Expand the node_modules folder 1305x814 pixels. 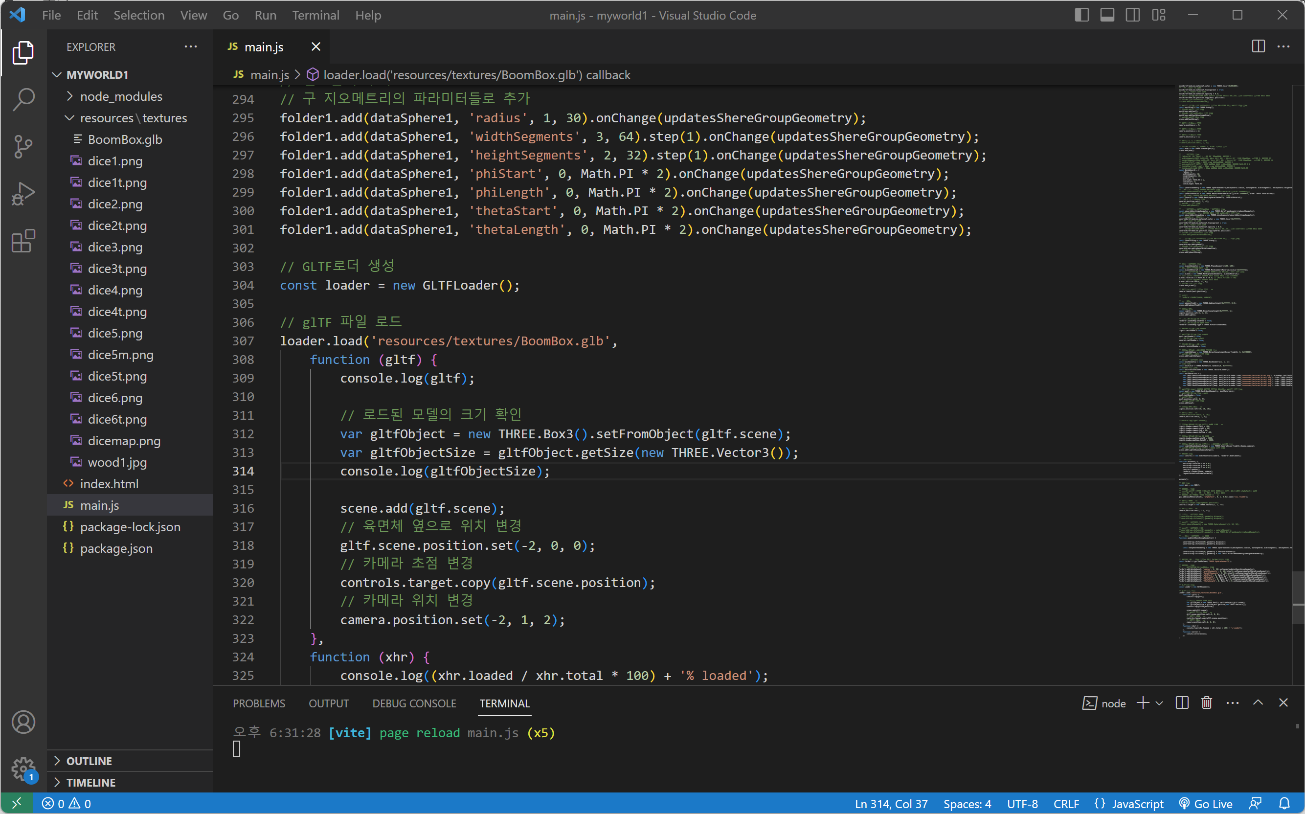120,96
